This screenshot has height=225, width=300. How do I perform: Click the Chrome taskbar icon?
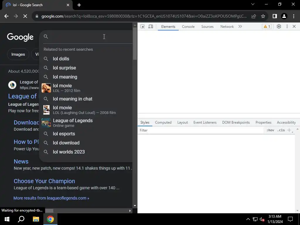[50, 219]
